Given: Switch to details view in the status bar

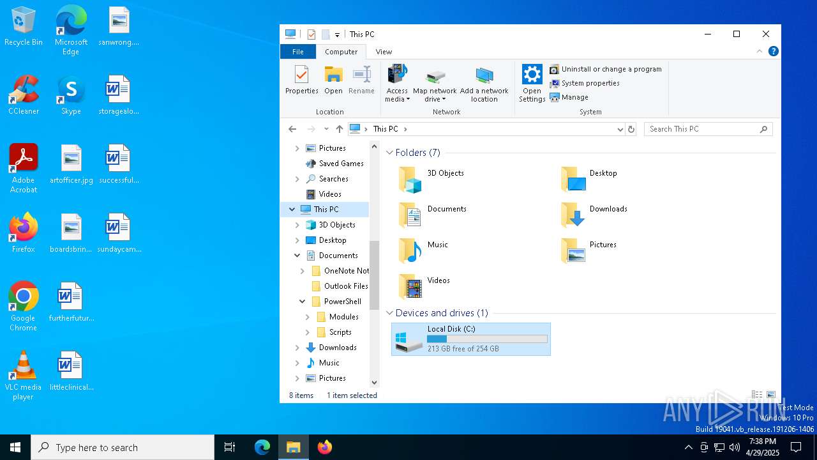Looking at the screenshot, I should point(757,395).
